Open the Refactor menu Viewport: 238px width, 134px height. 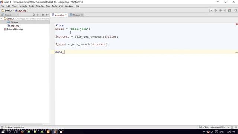click(x=40, y=6)
